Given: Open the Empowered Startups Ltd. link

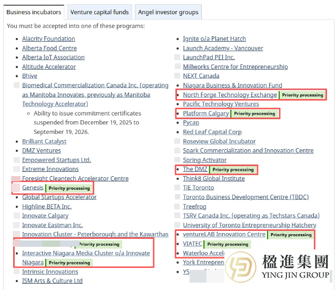Looking at the screenshot, I should click(56, 160).
